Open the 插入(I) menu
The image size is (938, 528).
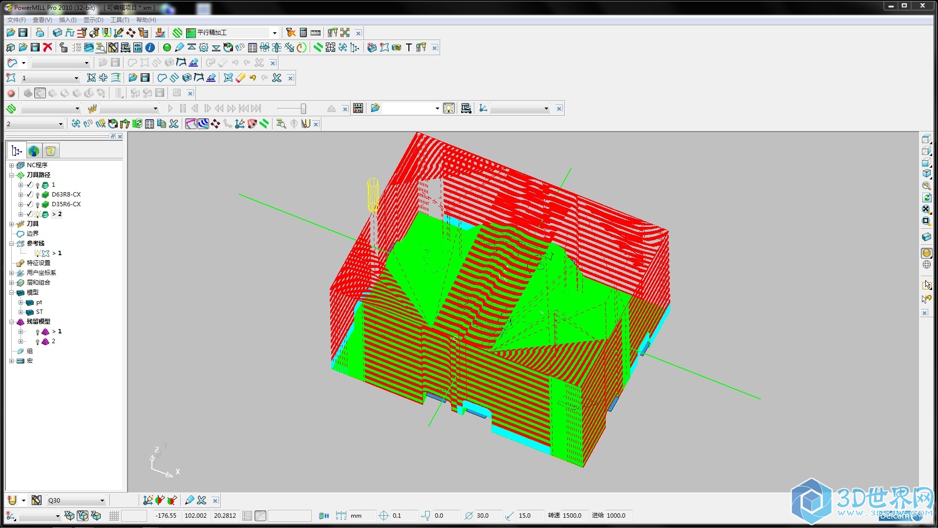pyautogui.click(x=67, y=20)
